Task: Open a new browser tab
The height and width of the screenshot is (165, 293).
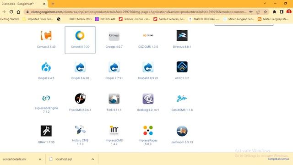Action: coord(53,4)
